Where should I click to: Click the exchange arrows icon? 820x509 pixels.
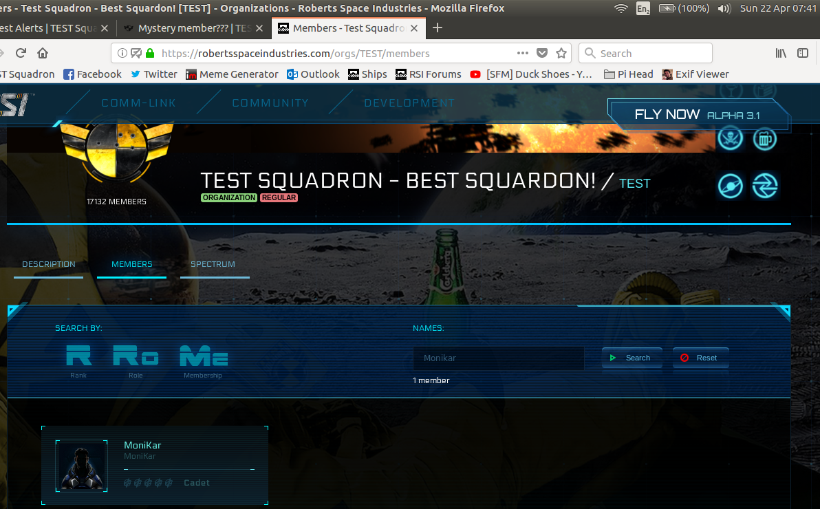764,186
